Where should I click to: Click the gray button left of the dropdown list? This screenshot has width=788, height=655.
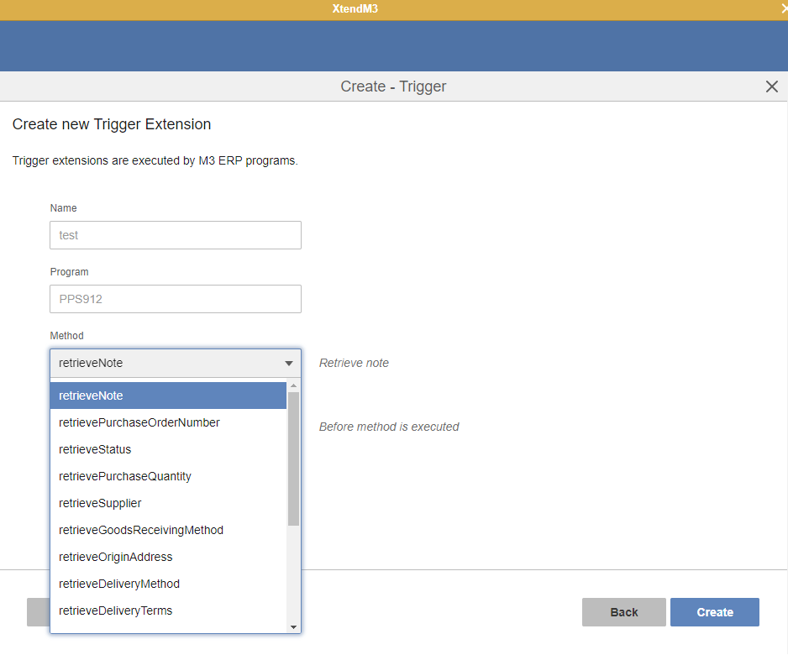pyautogui.click(x=38, y=612)
